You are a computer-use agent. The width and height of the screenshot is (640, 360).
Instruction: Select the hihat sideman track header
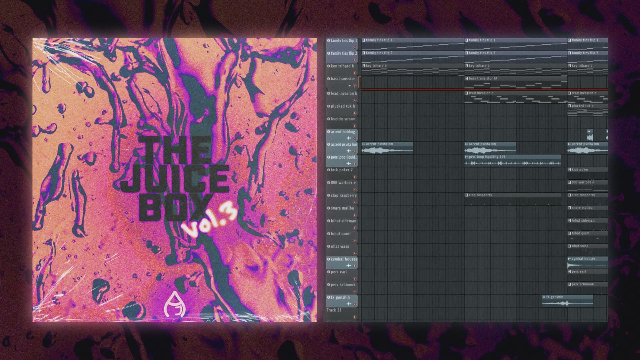pos(343,221)
